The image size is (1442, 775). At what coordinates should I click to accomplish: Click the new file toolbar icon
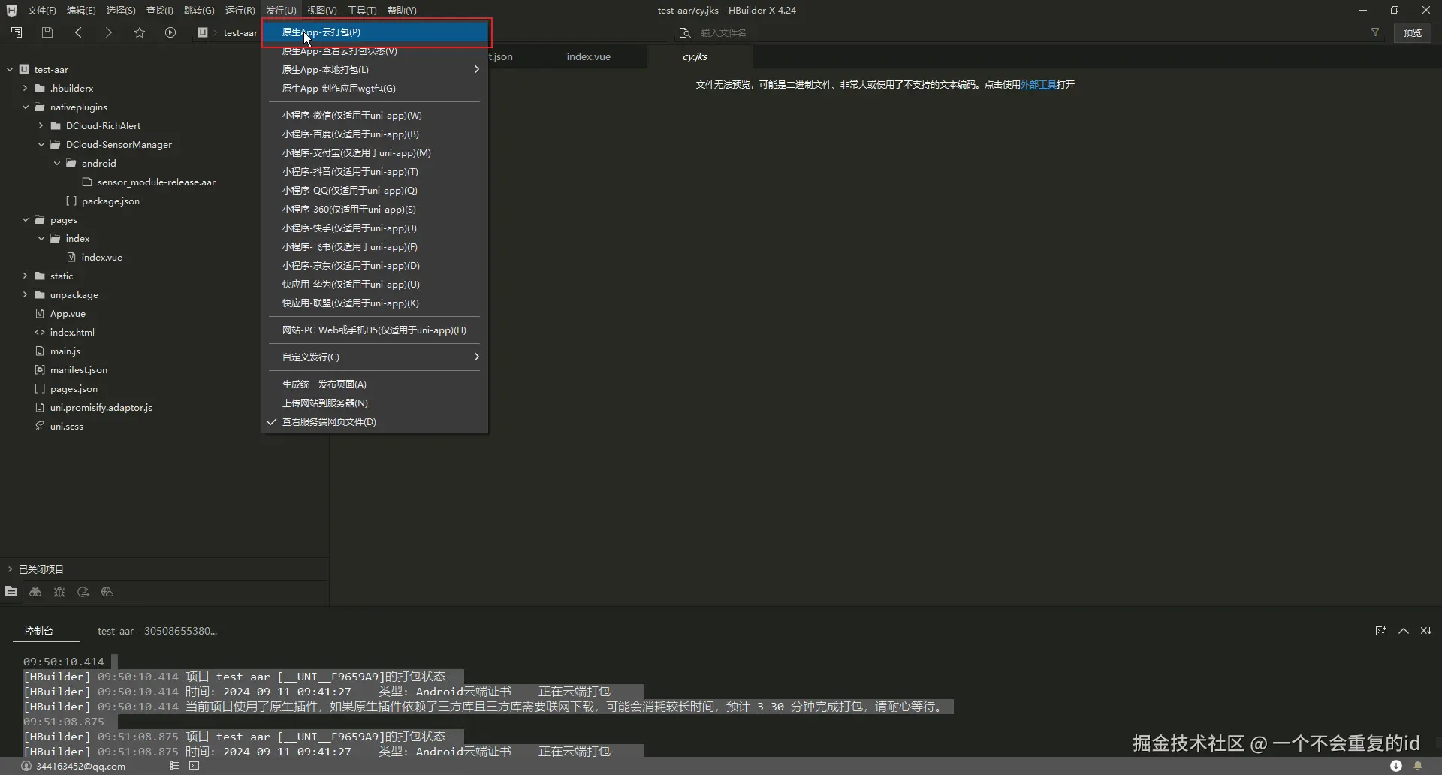[17, 32]
